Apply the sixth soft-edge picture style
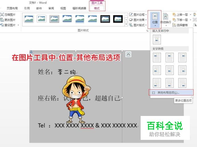The height and width of the screenshot is (147, 197). [93, 19]
